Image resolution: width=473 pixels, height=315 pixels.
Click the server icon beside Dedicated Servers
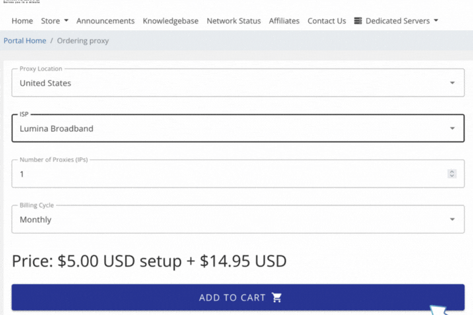pyautogui.click(x=358, y=21)
